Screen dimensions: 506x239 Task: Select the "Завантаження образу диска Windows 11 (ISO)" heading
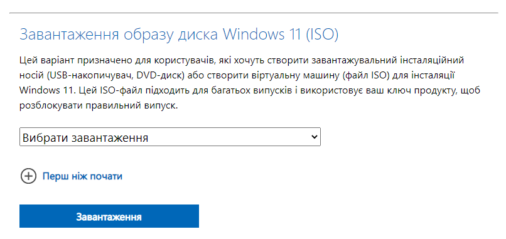(179, 35)
